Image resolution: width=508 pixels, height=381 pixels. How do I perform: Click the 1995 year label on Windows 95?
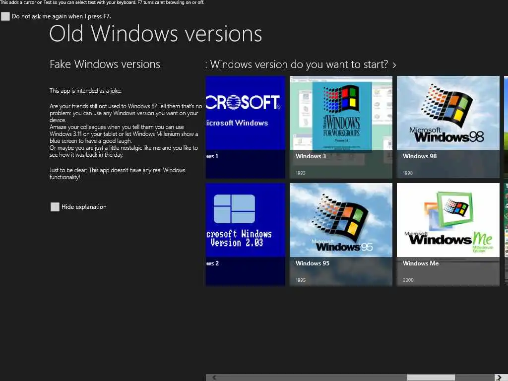pyautogui.click(x=300, y=280)
